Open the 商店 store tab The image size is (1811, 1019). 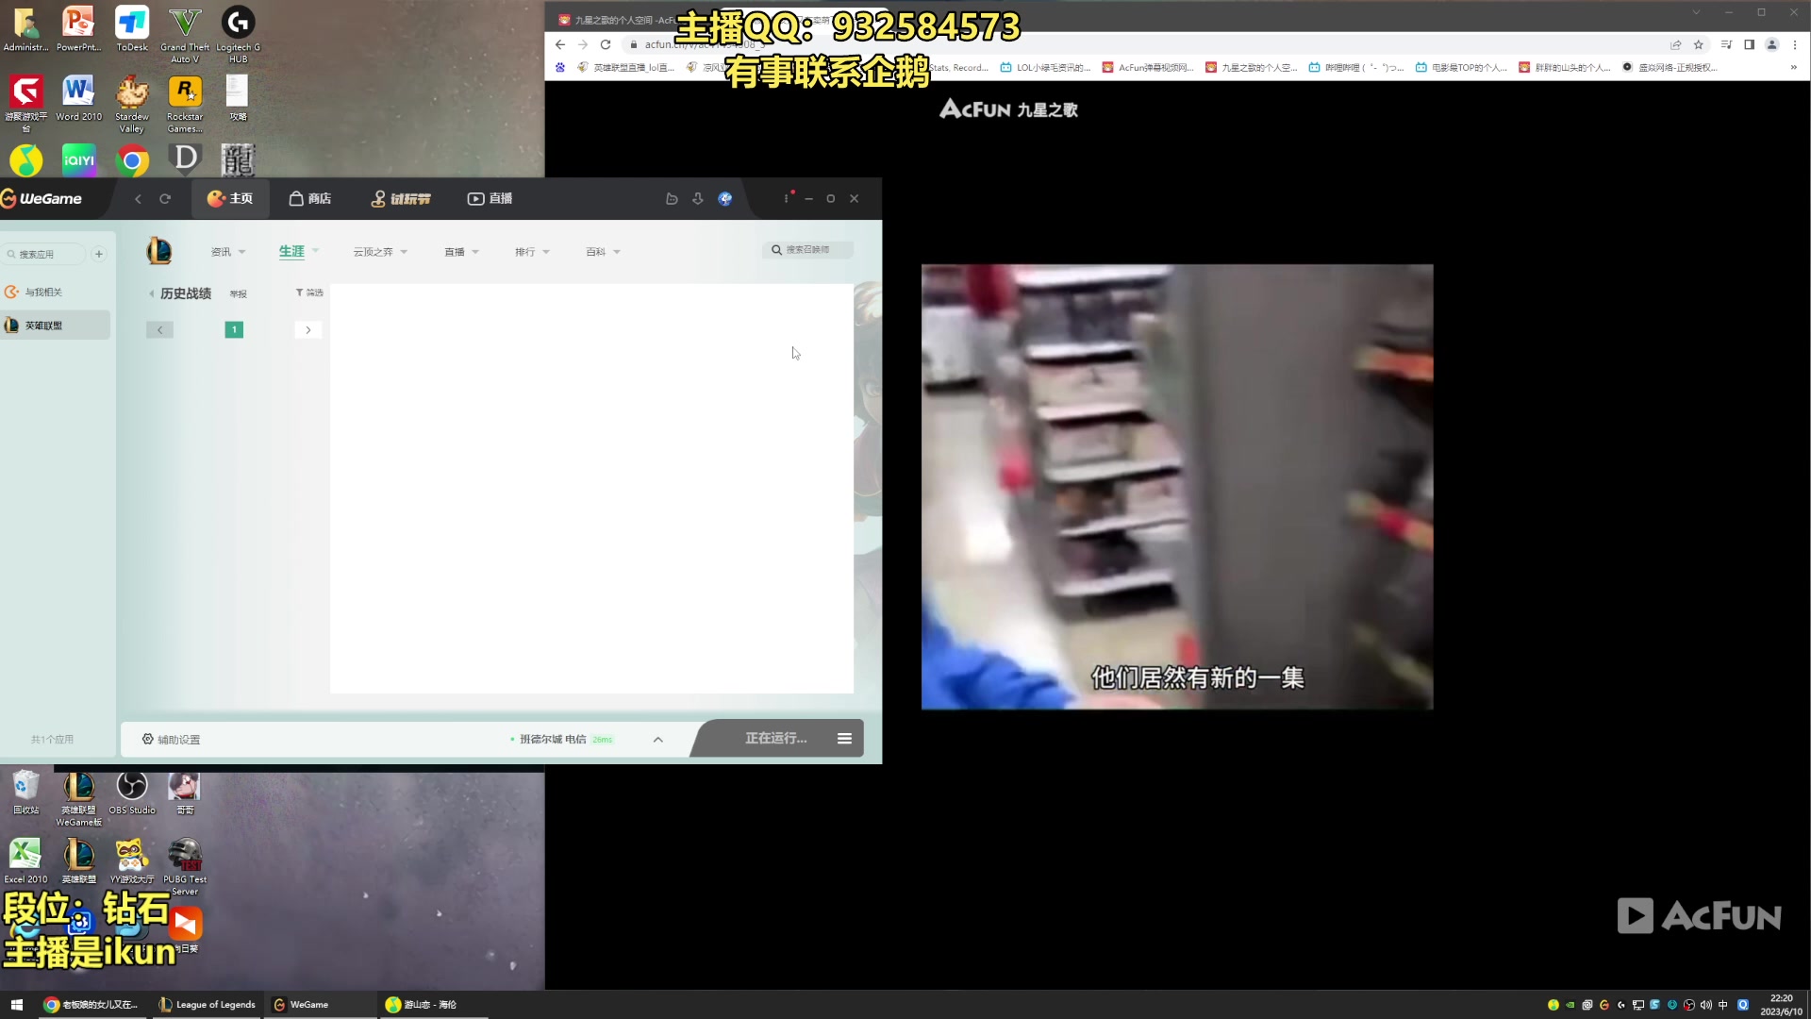[x=310, y=199]
